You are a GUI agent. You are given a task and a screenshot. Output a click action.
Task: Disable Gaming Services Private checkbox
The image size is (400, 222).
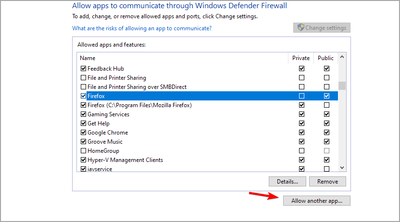tap(301, 114)
